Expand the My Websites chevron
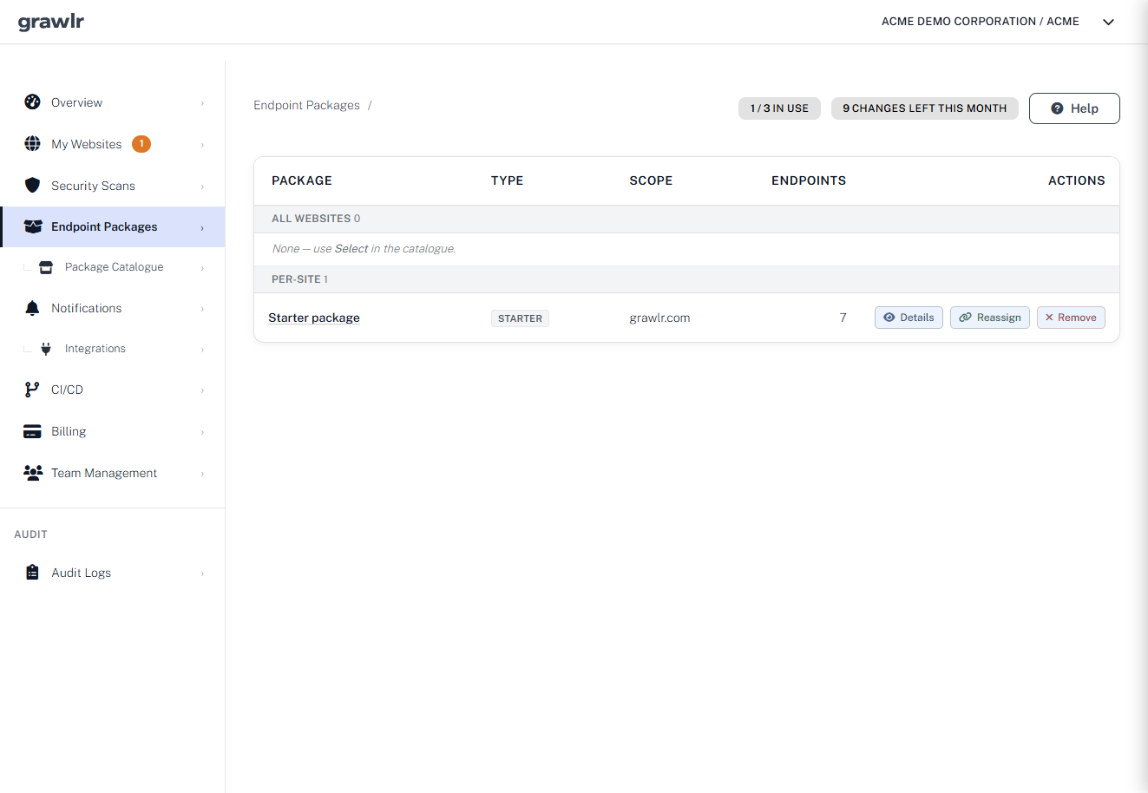 (x=202, y=145)
